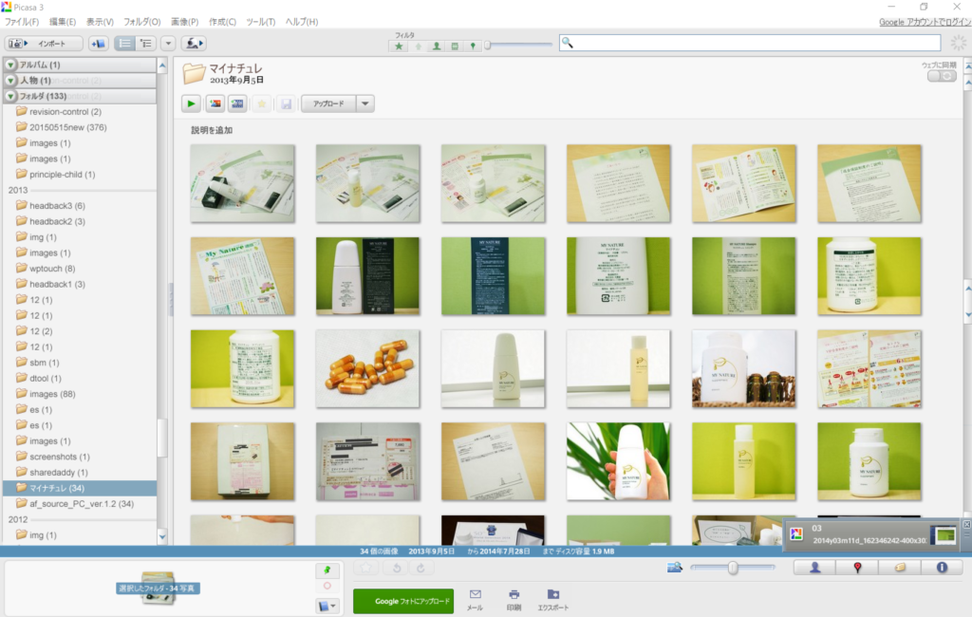Collapse the フォルダ (133) section
Image resolution: width=972 pixels, height=617 pixels.
[11, 96]
